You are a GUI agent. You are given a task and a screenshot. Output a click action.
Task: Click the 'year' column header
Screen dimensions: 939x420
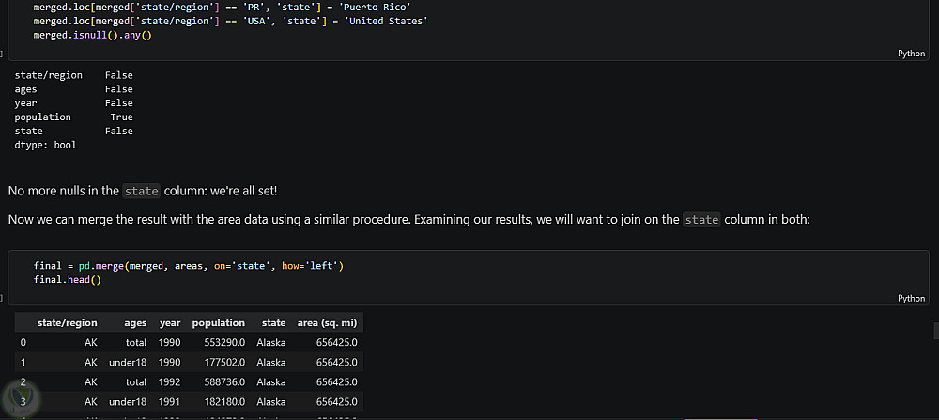coord(170,323)
